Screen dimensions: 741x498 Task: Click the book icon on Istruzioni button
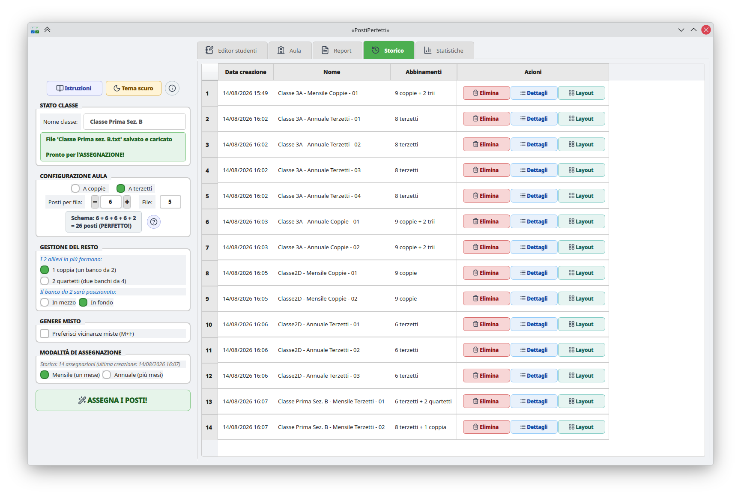tap(60, 88)
